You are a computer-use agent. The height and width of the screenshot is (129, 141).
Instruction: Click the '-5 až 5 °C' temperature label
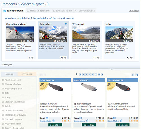pyautogui.click(x=94, y=41)
